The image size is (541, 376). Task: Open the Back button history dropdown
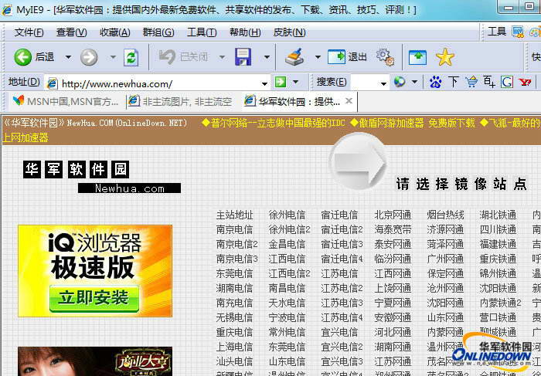[68, 57]
